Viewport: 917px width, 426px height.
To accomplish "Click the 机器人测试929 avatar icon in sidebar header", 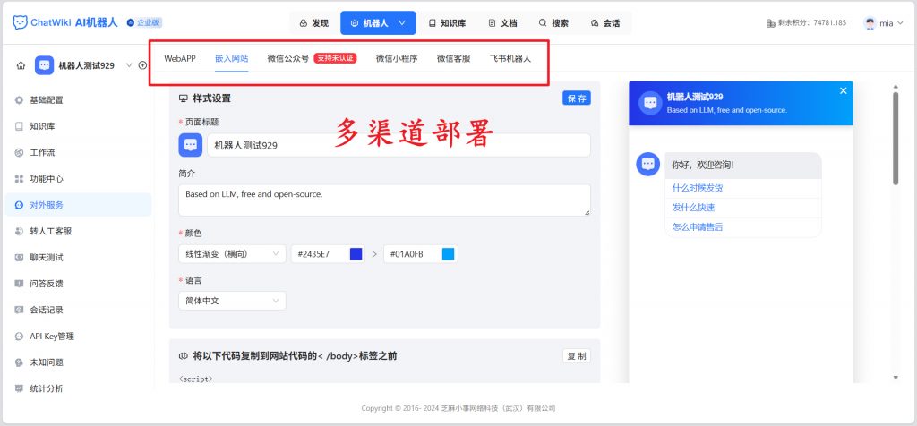I will [x=45, y=65].
